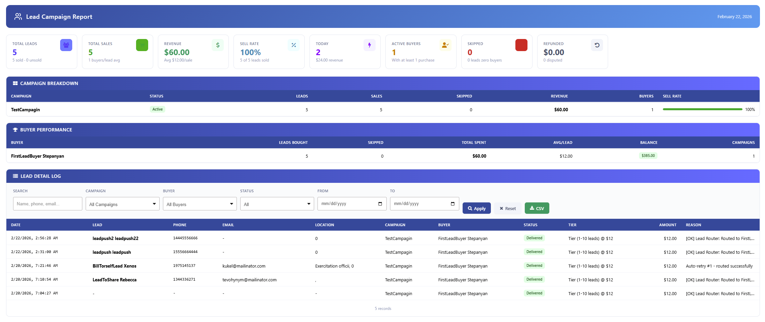
Task: Click the lightning bolt icon on Today card
Action: point(370,45)
